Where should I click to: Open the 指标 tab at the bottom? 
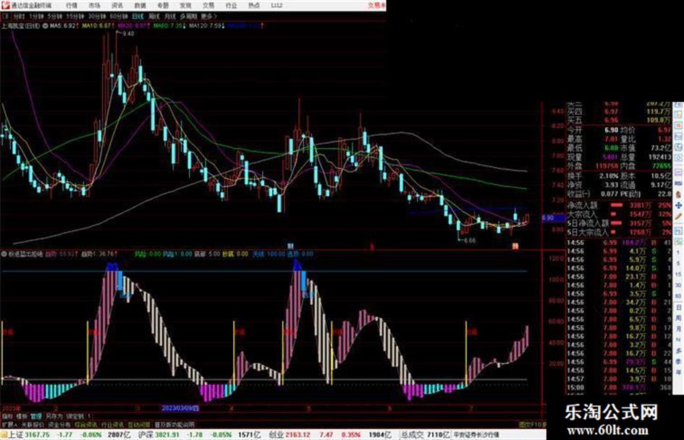tap(7, 416)
